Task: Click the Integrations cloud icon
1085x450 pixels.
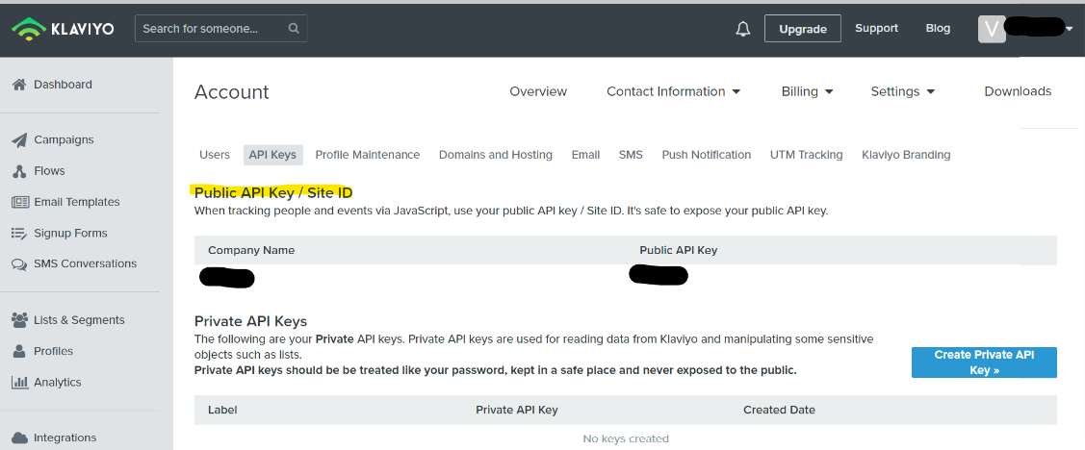Action: pos(19,437)
